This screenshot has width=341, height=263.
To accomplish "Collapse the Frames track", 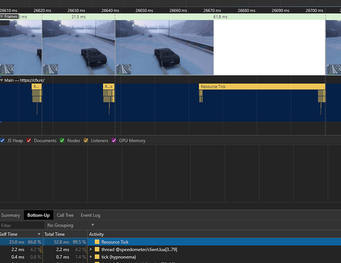I will click(x=2, y=16).
